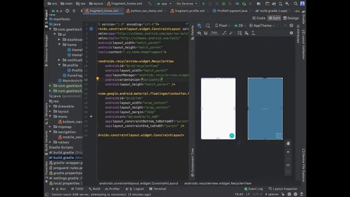Collapse the profile package folder

tap(59, 65)
